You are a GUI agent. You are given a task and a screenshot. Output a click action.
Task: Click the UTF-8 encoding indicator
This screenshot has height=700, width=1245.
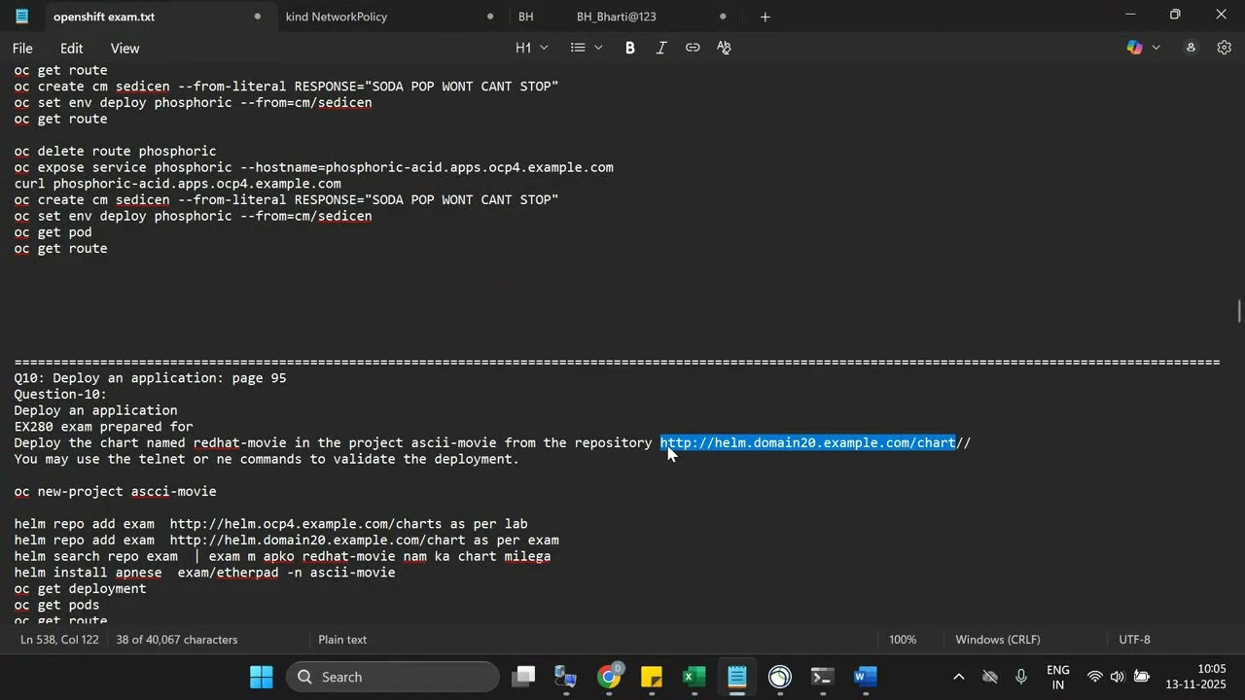[x=1134, y=640]
